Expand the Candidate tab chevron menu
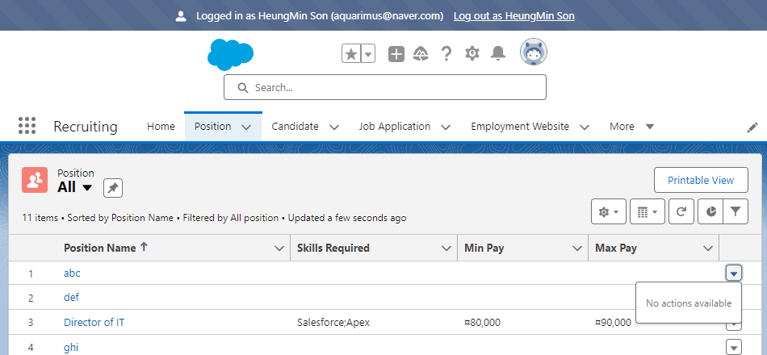Image resolution: width=767 pixels, height=355 pixels. click(334, 127)
